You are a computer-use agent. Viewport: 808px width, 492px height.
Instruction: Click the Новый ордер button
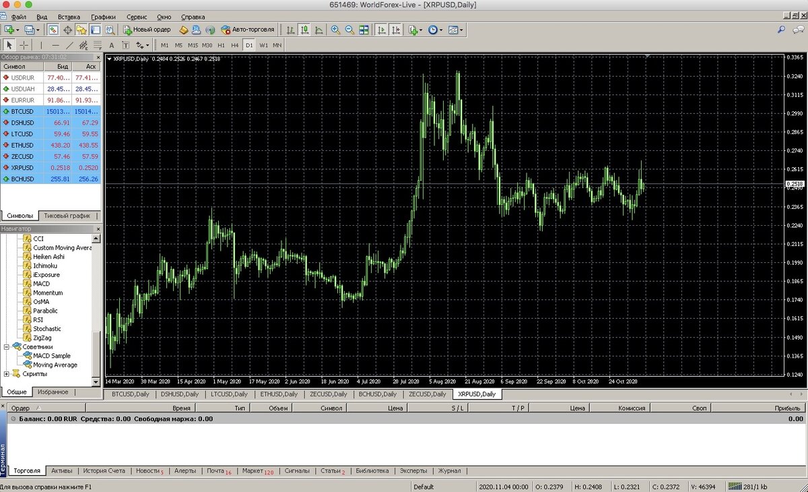pos(147,30)
